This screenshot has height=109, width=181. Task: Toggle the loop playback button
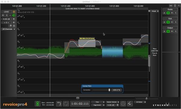pyautogui.click(x=66, y=104)
